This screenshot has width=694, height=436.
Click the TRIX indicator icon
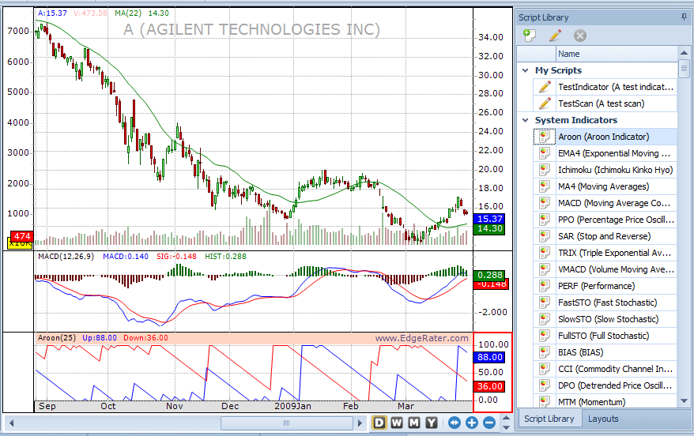click(545, 253)
